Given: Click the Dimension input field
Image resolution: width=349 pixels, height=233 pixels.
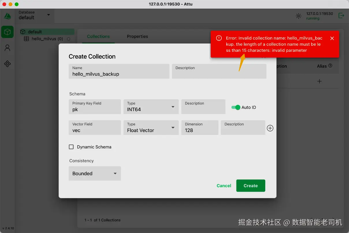Looking at the screenshot, I should coord(200,127).
